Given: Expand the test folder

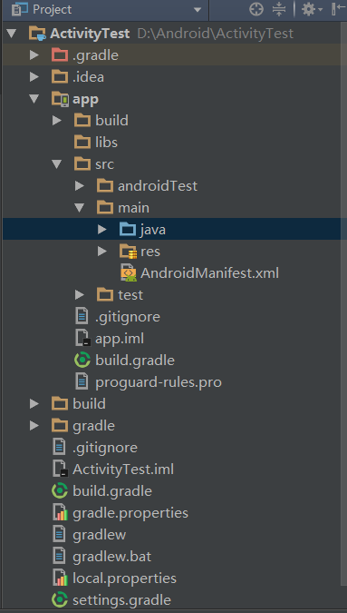Looking at the screenshot, I should tap(80, 295).
